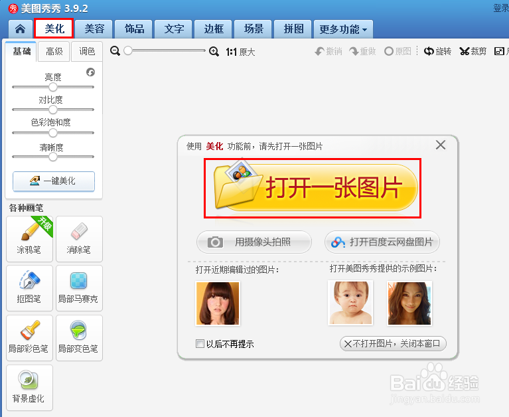Click the 一键美化 button

[x=54, y=181]
